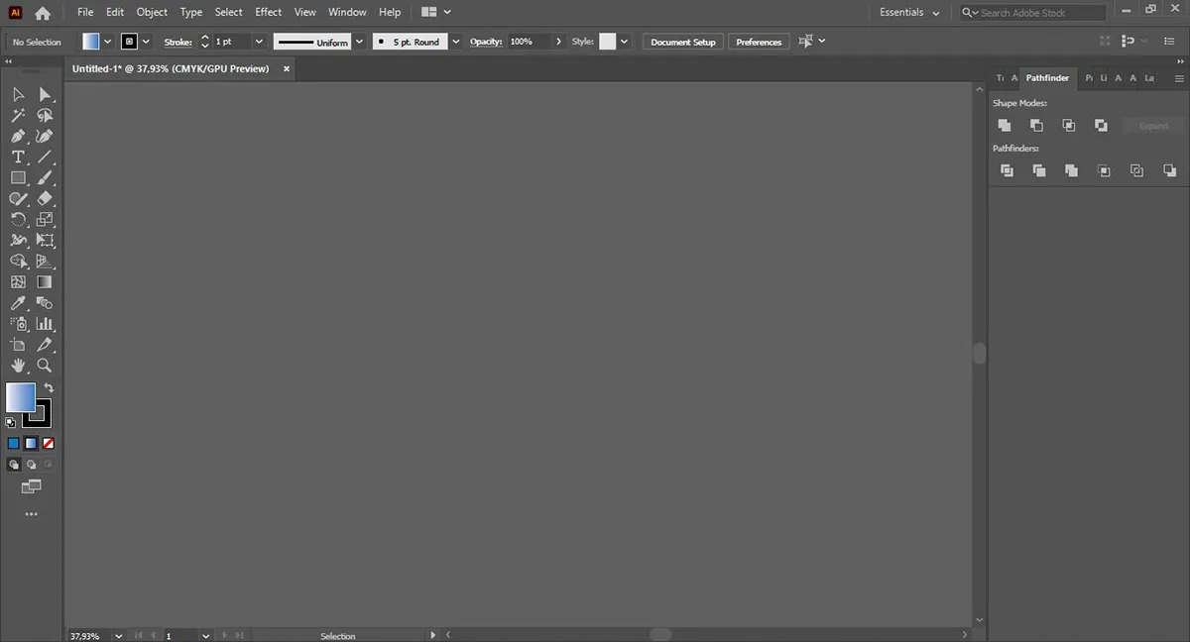Open the stroke weight dropdown

258,42
